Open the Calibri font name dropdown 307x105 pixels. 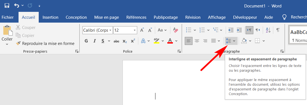click(x=110, y=30)
